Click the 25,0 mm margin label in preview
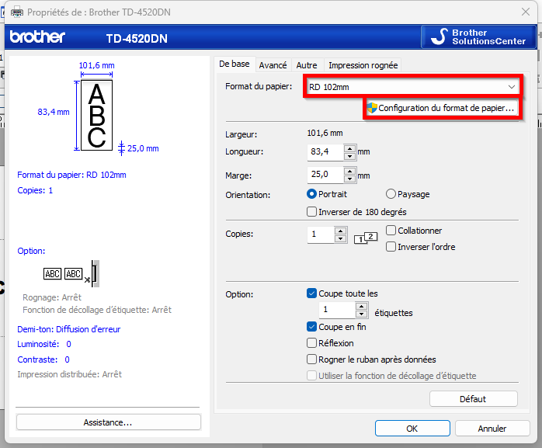The height and width of the screenshot is (448, 542). pos(143,148)
